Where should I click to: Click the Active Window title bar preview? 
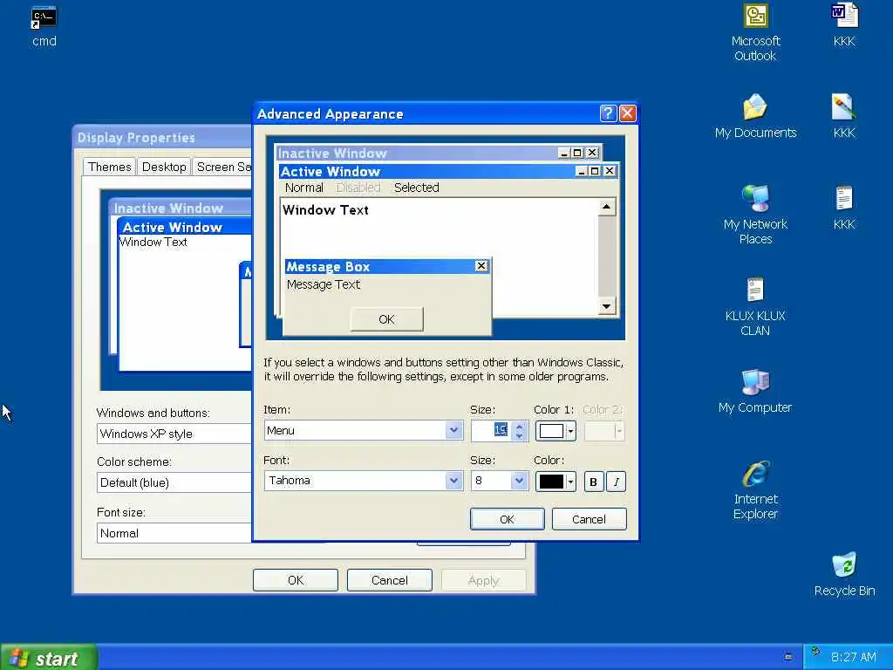click(448, 171)
